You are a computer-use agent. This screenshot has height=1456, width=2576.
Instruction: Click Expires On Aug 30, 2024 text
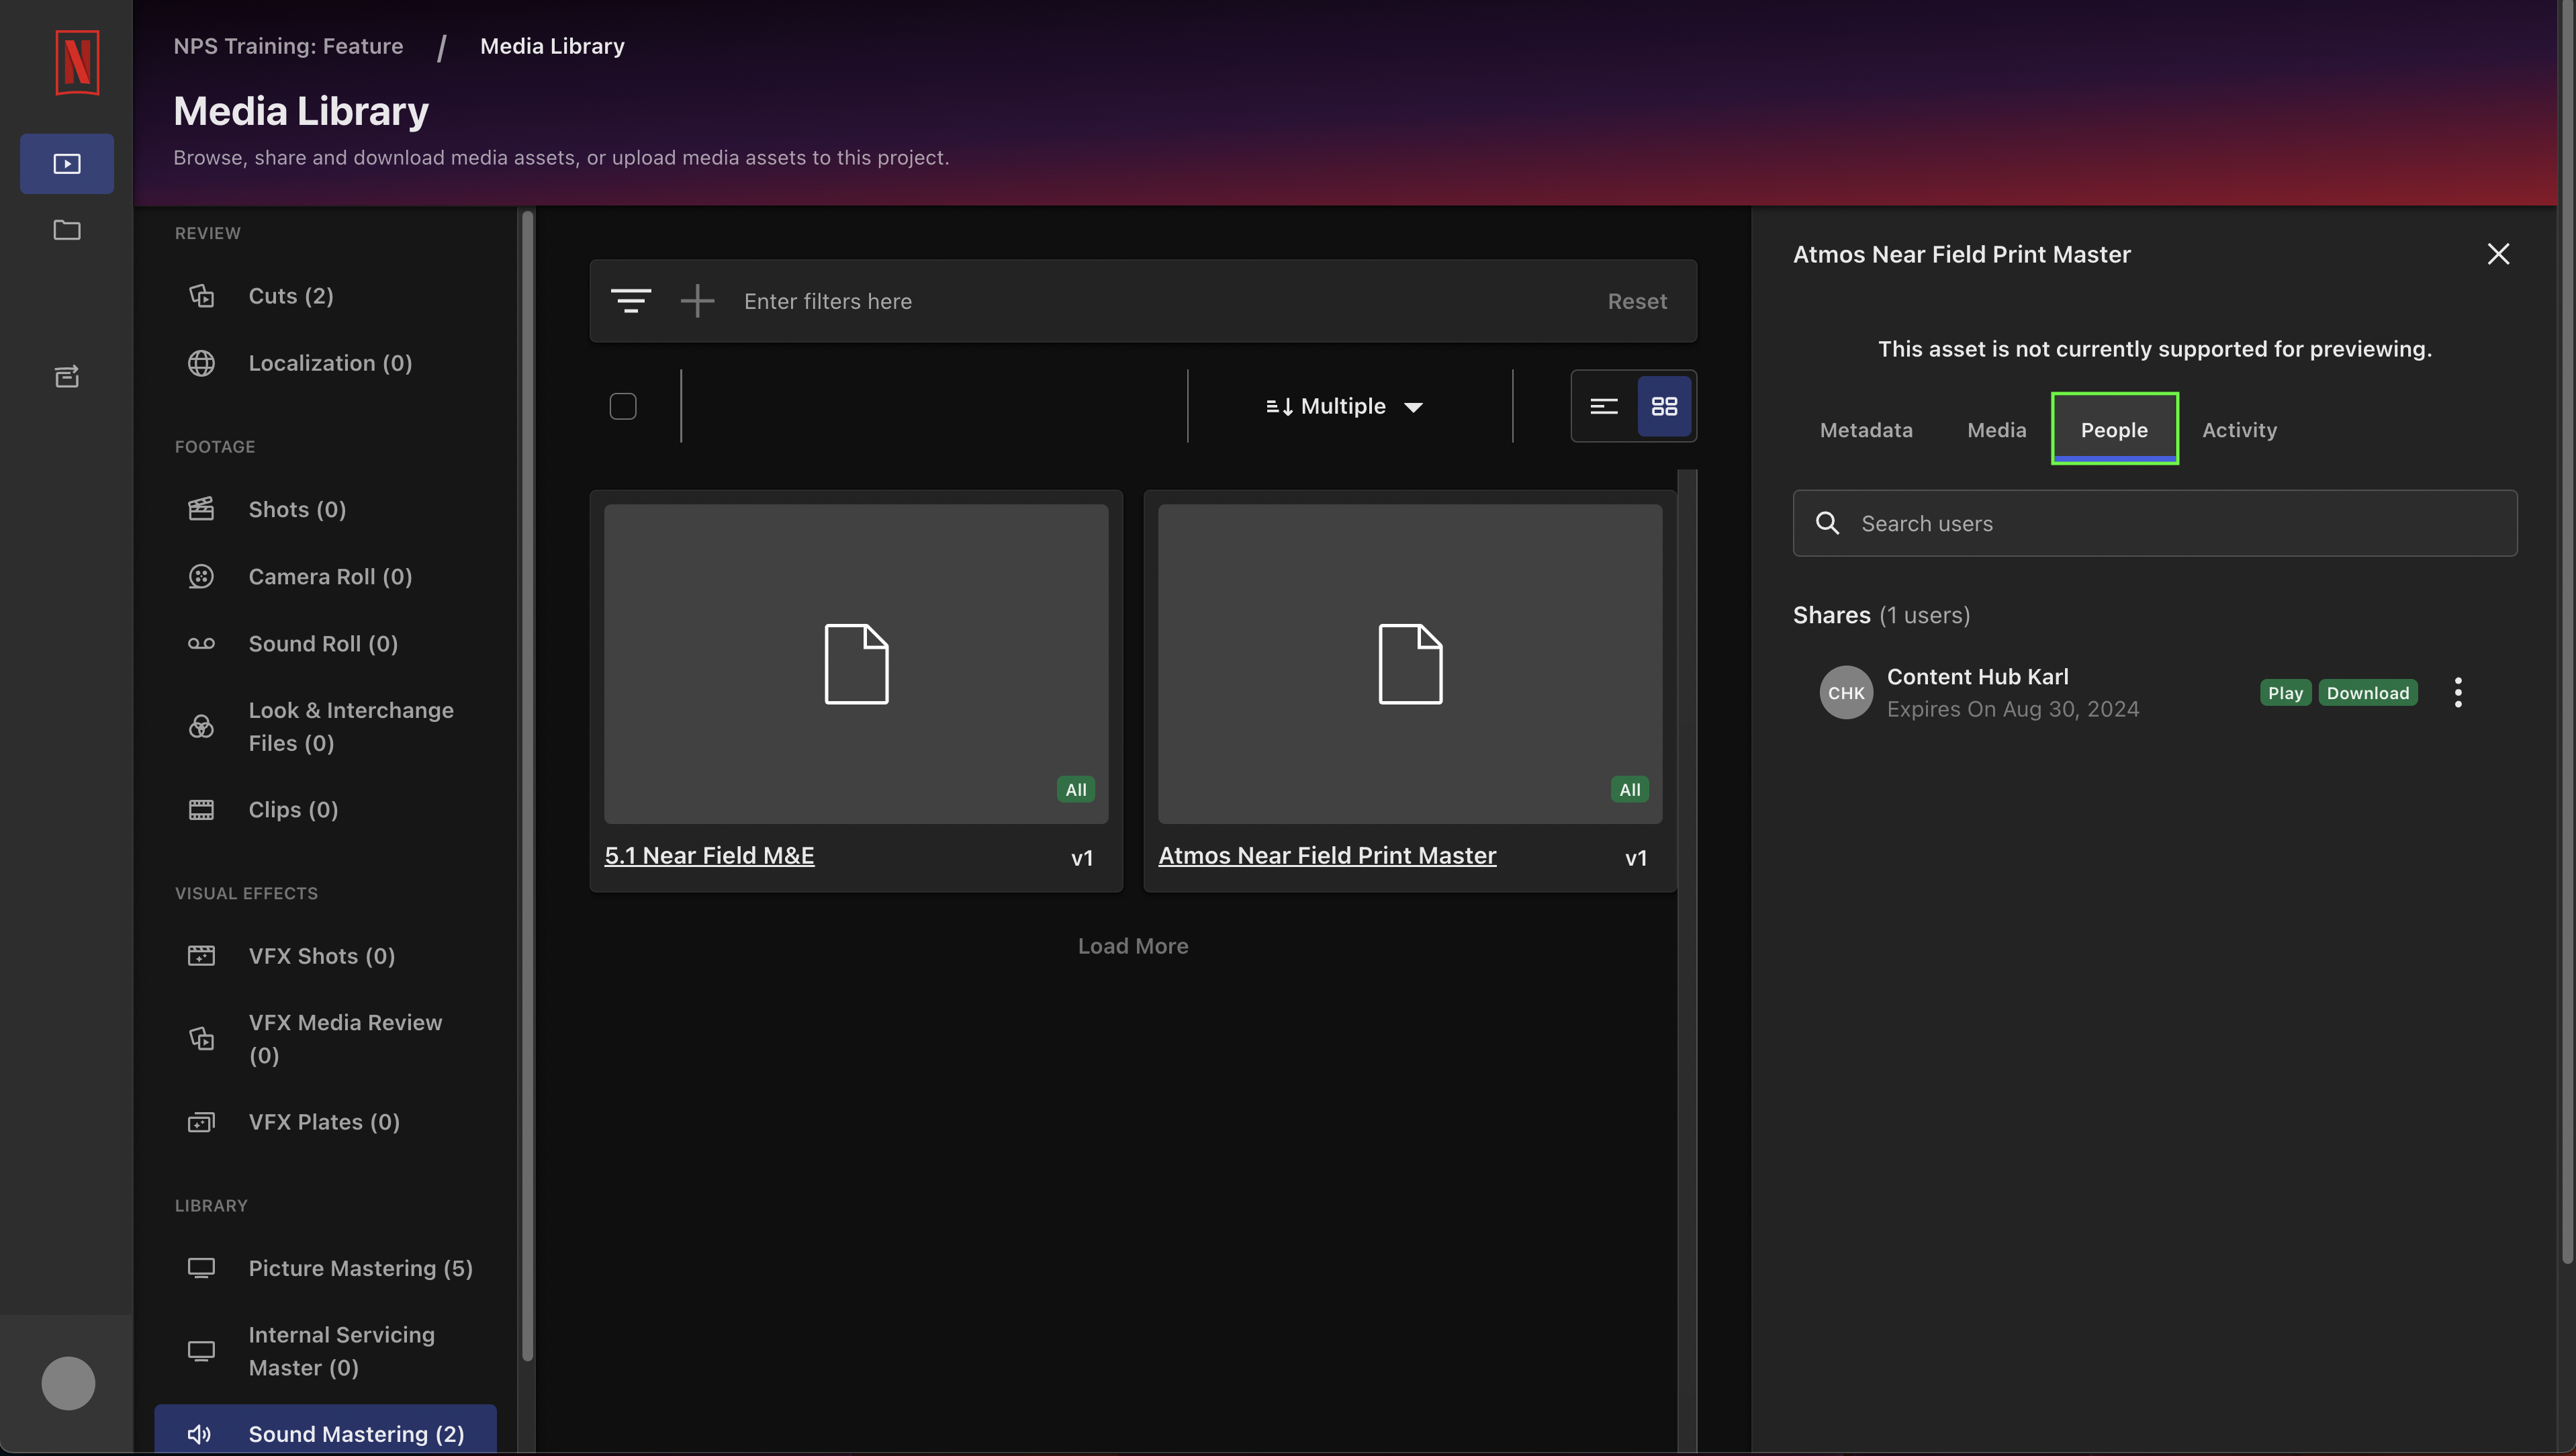click(x=2012, y=709)
